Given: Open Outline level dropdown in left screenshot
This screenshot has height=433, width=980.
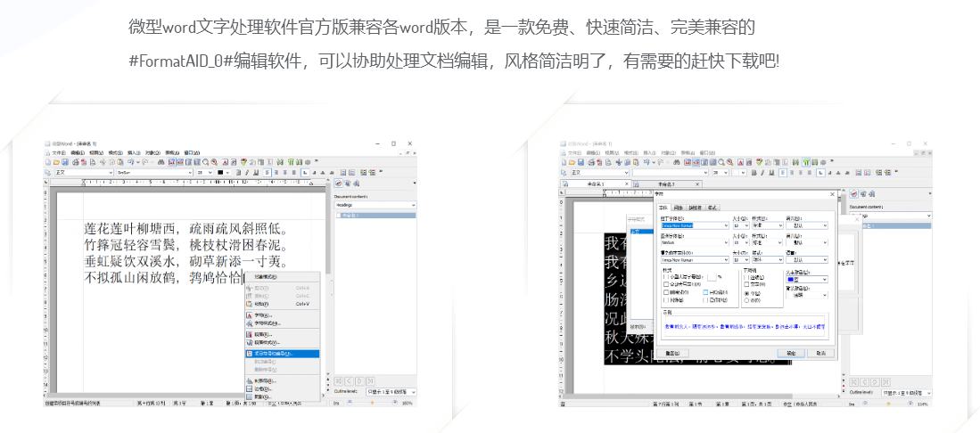Looking at the screenshot, I should tap(391, 392).
